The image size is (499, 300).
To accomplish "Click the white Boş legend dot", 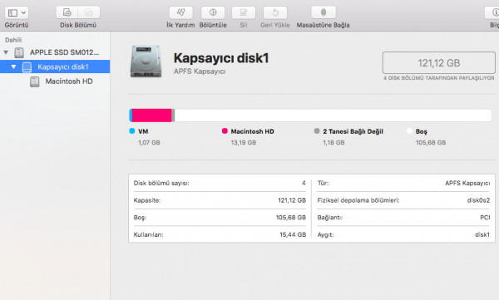I will [409, 130].
